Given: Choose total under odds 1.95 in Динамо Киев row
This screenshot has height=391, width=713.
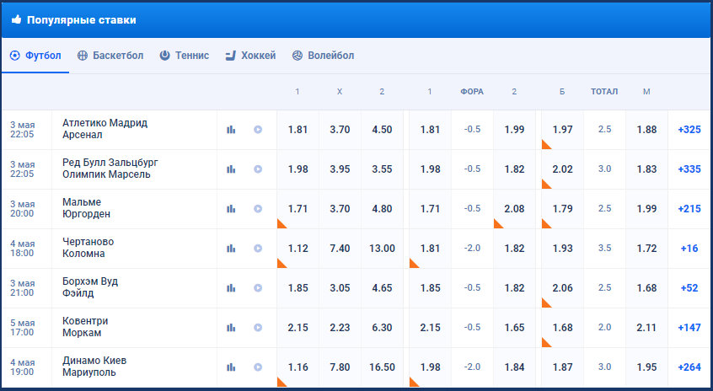Looking at the screenshot, I should (646, 367).
